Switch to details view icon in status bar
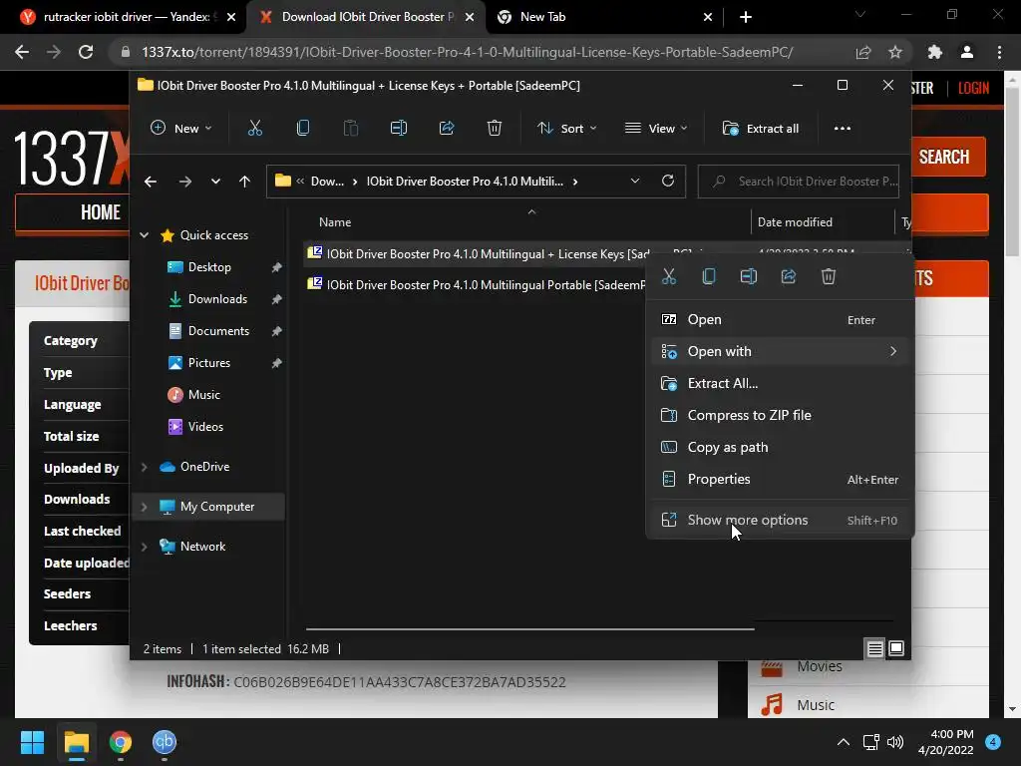 [874, 648]
